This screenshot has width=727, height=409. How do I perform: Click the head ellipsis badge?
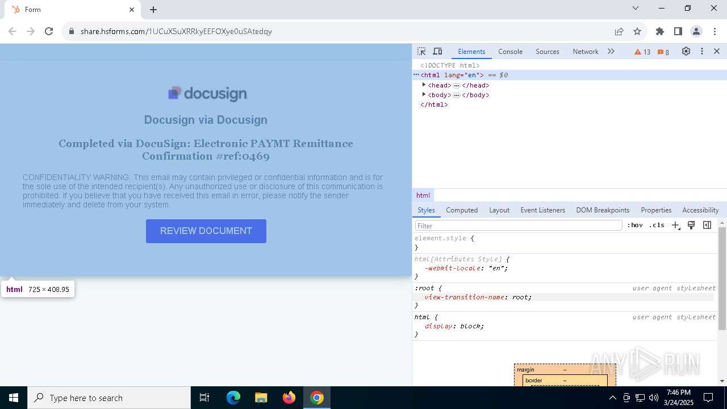[x=456, y=86]
